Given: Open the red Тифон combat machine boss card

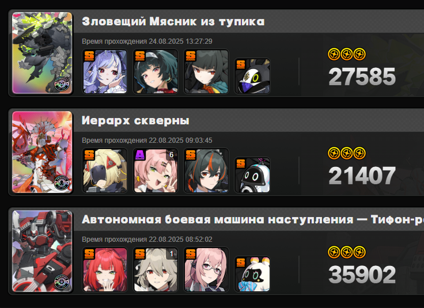Looking at the screenshot, I should coord(42,251).
